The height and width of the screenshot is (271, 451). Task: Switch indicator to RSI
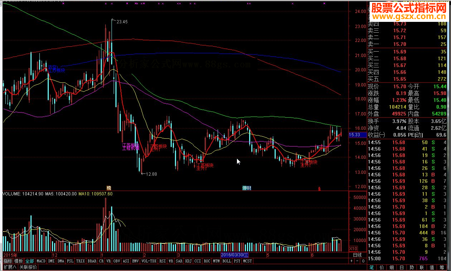pyautogui.click(x=163, y=261)
